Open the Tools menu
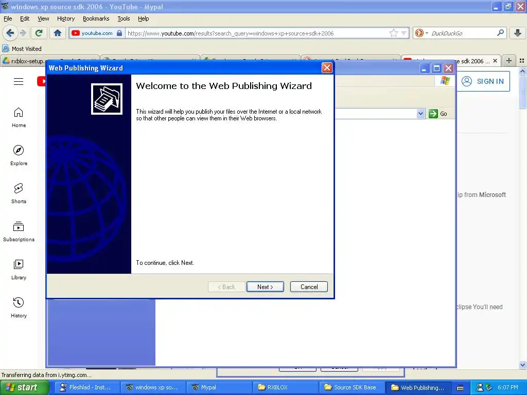Viewport: 527px width, 395px height. (124, 19)
